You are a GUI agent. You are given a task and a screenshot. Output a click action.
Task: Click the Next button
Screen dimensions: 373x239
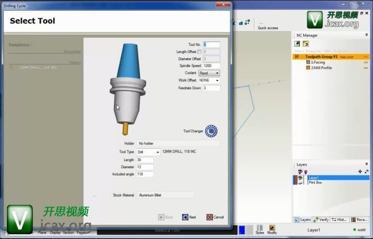click(x=189, y=217)
